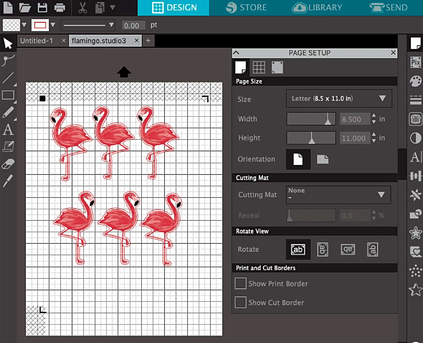Switch to the DESIGN tab
The height and width of the screenshot is (343, 423).
coord(174,8)
